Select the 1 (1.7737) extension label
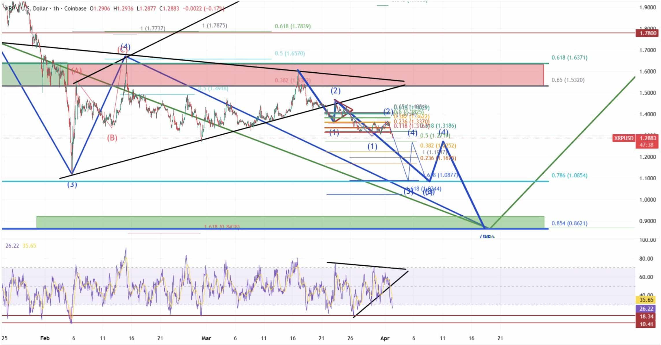 (x=153, y=28)
